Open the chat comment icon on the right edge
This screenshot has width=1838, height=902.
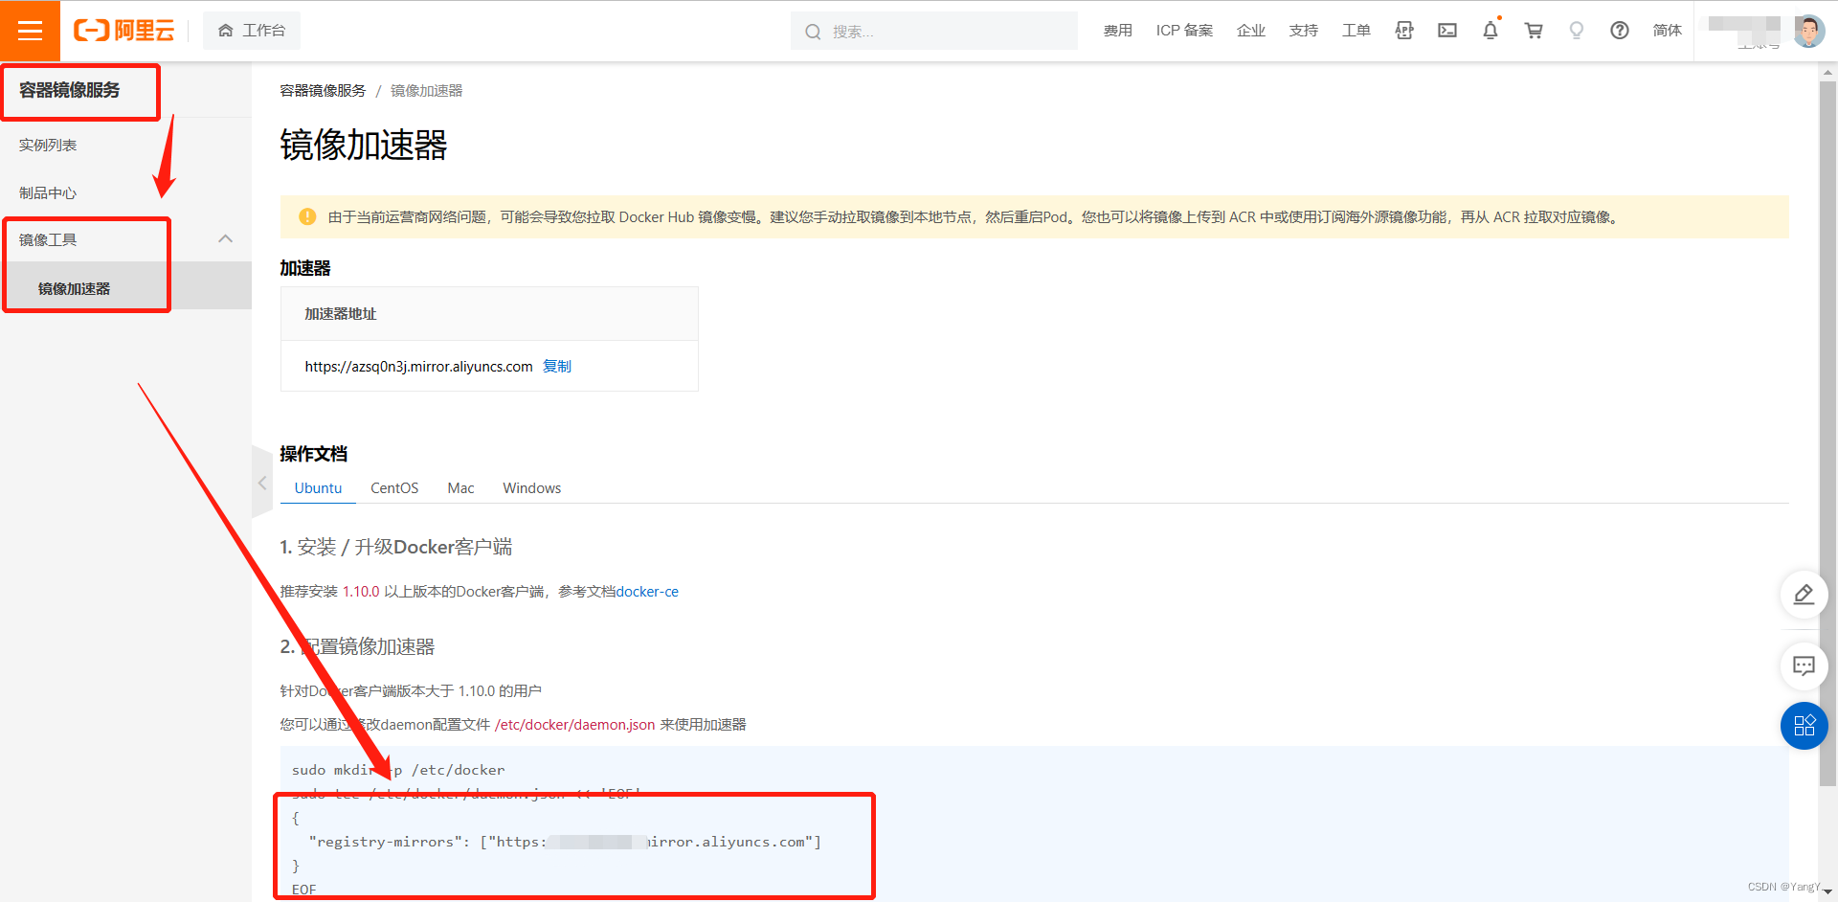coord(1804,666)
